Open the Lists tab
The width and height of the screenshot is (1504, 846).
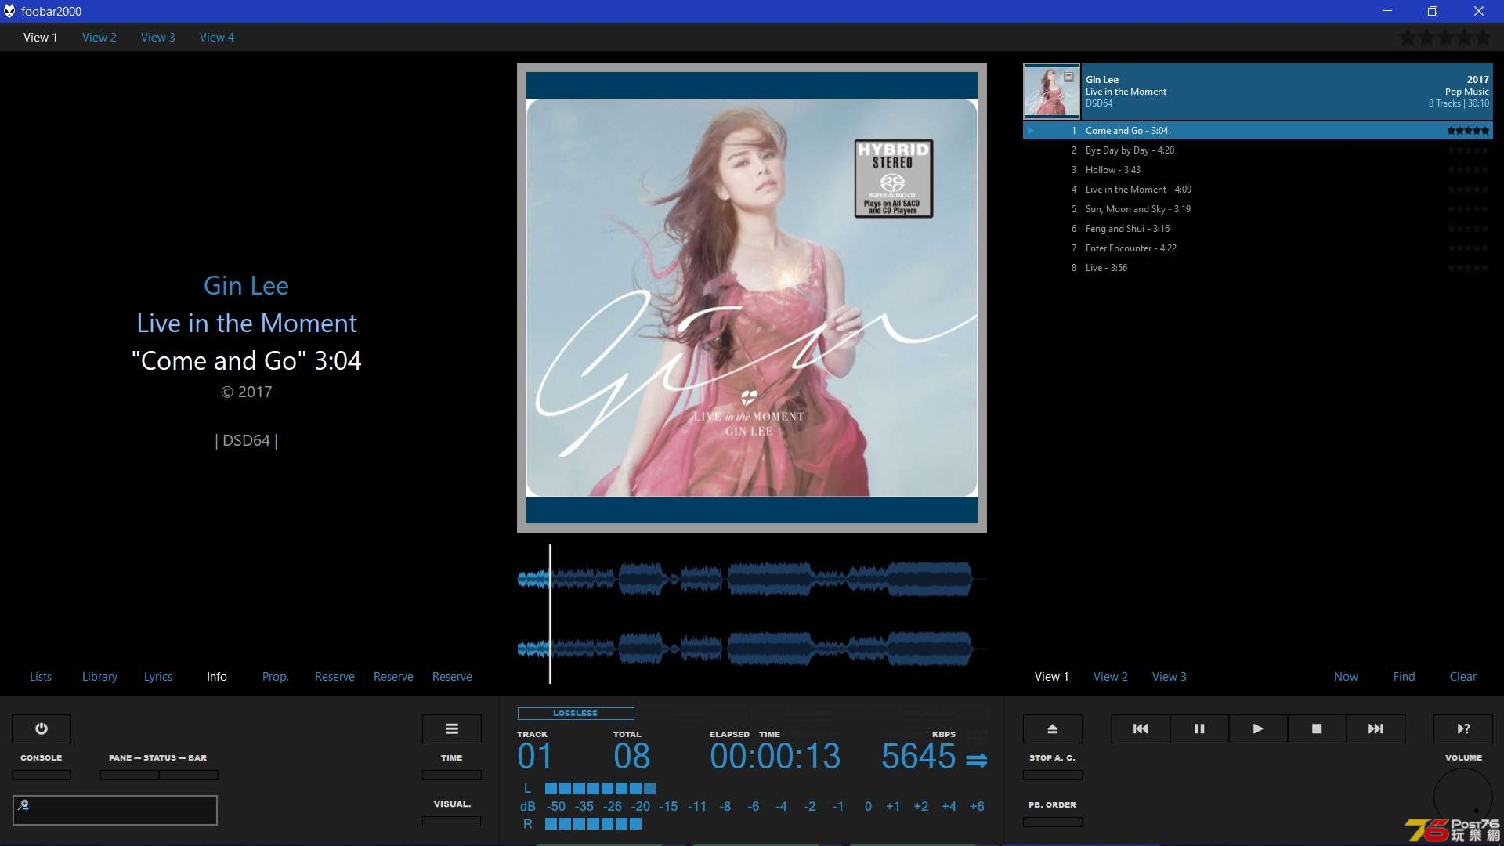click(41, 676)
